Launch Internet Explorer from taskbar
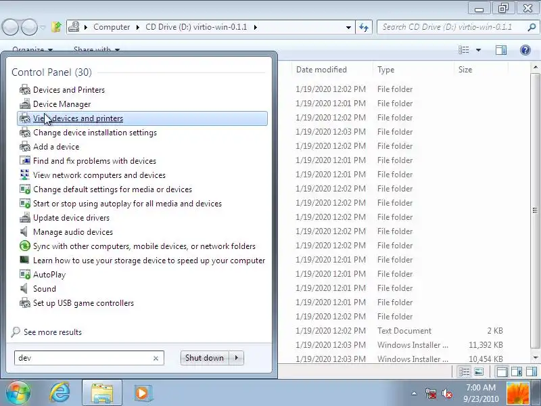Screen dimensions: 541x406 tap(60, 393)
